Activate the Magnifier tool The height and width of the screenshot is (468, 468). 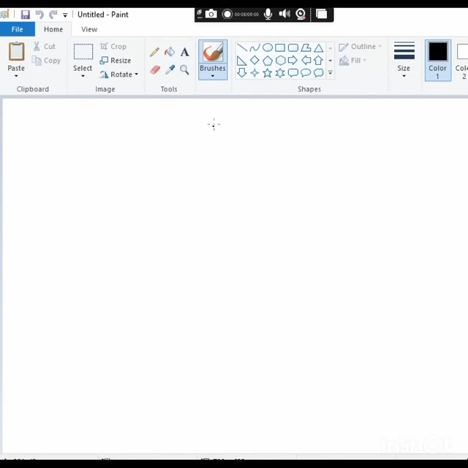(184, 70)
